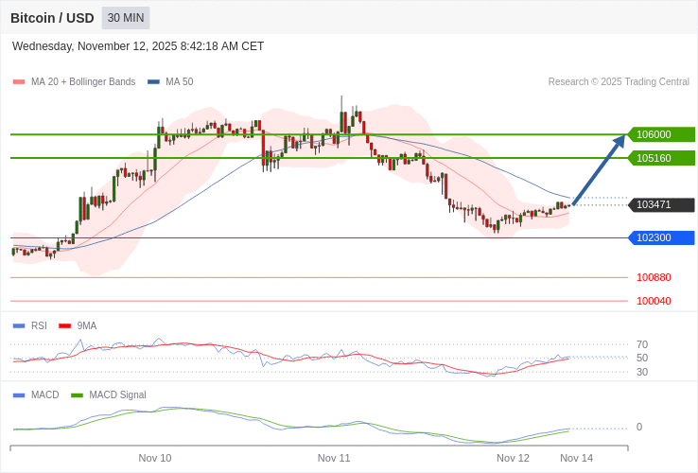Click the MA 50 legend swatch
The width and height of the screenshot is (698, 473).
tap(153, 82)
